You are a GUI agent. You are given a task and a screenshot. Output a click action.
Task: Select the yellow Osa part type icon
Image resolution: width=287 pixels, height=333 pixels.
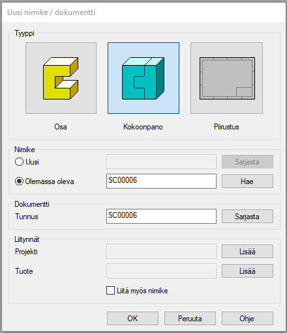(61, 78)
